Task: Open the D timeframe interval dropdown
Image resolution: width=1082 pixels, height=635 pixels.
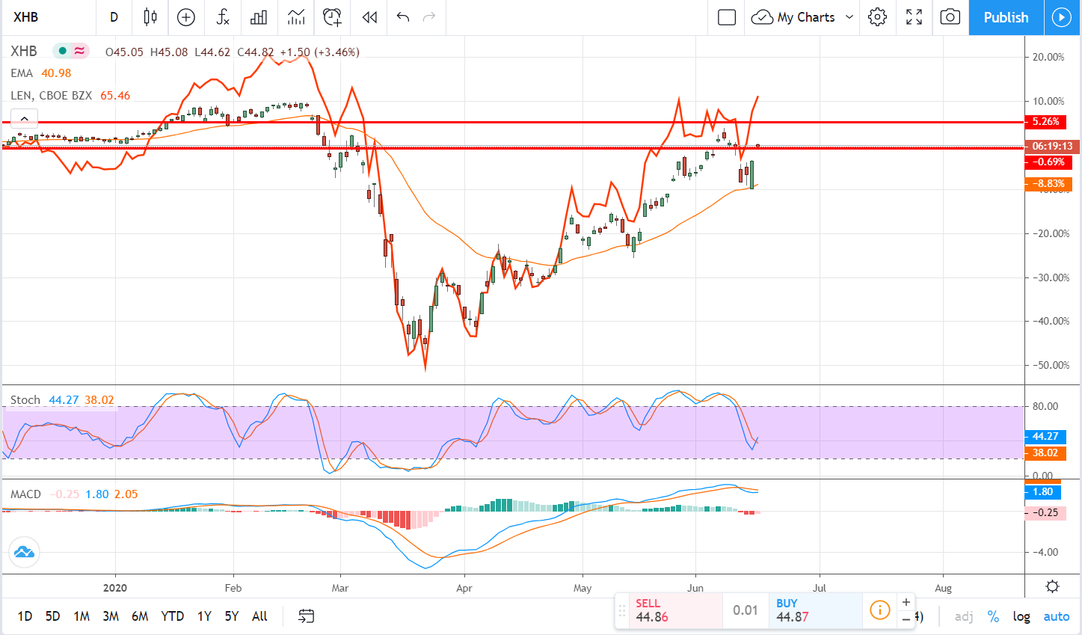Action: [x=114, y=17]
